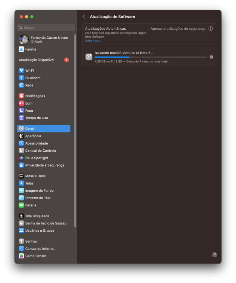Click the ID Apple subtitle text
Image resolution: width=236 pixels, height=283 pixels.
[x=37, y=42]
